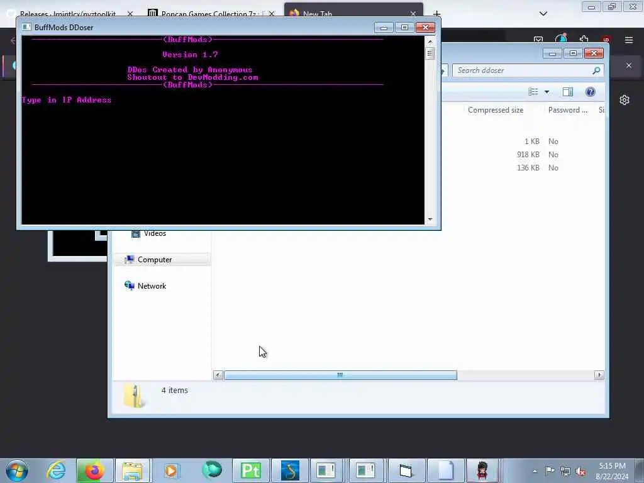Open the Windows Start menu orb

point(17,470)
